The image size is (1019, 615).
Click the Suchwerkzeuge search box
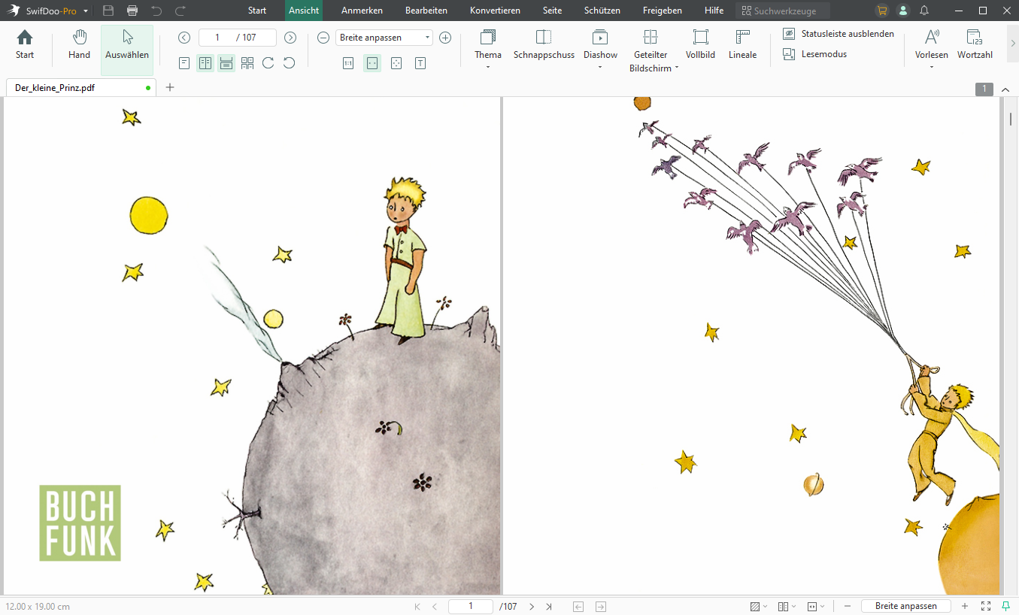pyautogui.click(x=783, y=11)
